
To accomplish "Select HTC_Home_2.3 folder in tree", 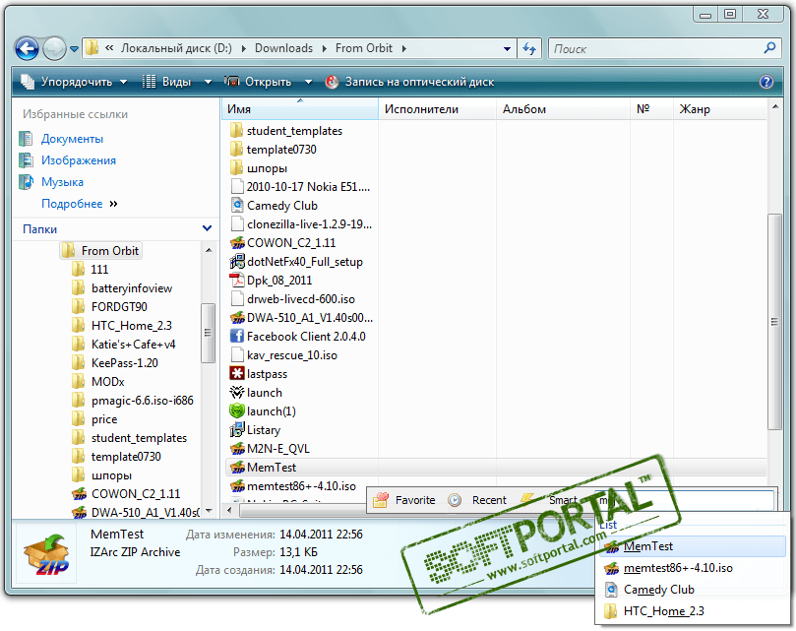I will tap(132, 326).
